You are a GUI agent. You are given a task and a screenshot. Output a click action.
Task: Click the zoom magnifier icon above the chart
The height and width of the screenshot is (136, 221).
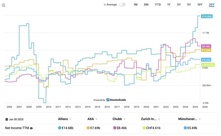[4, 5]
